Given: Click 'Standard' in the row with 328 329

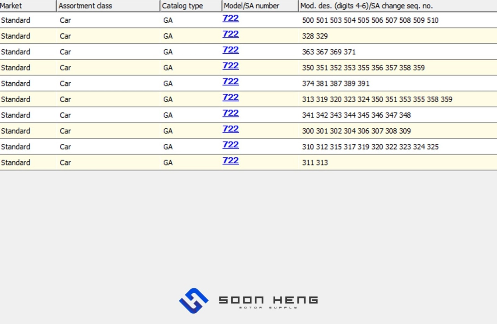Looking at the screenshot, I should click(16, 36).
